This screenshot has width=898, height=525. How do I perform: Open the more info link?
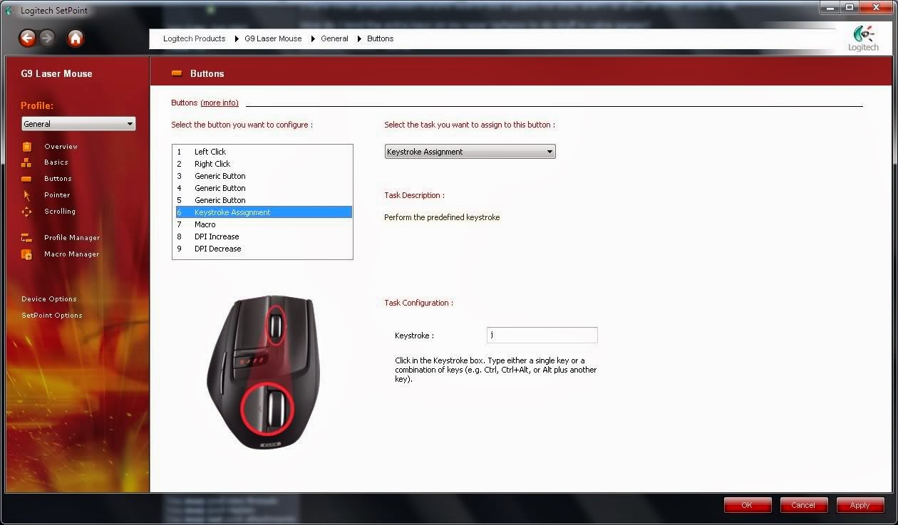tap(220, 103)
